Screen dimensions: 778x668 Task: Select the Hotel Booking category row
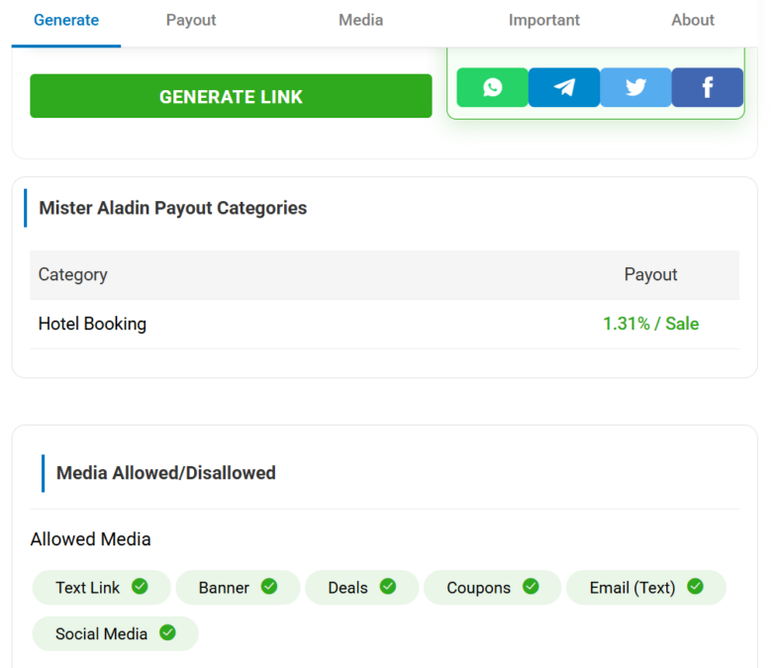click(x=92, y=324)
